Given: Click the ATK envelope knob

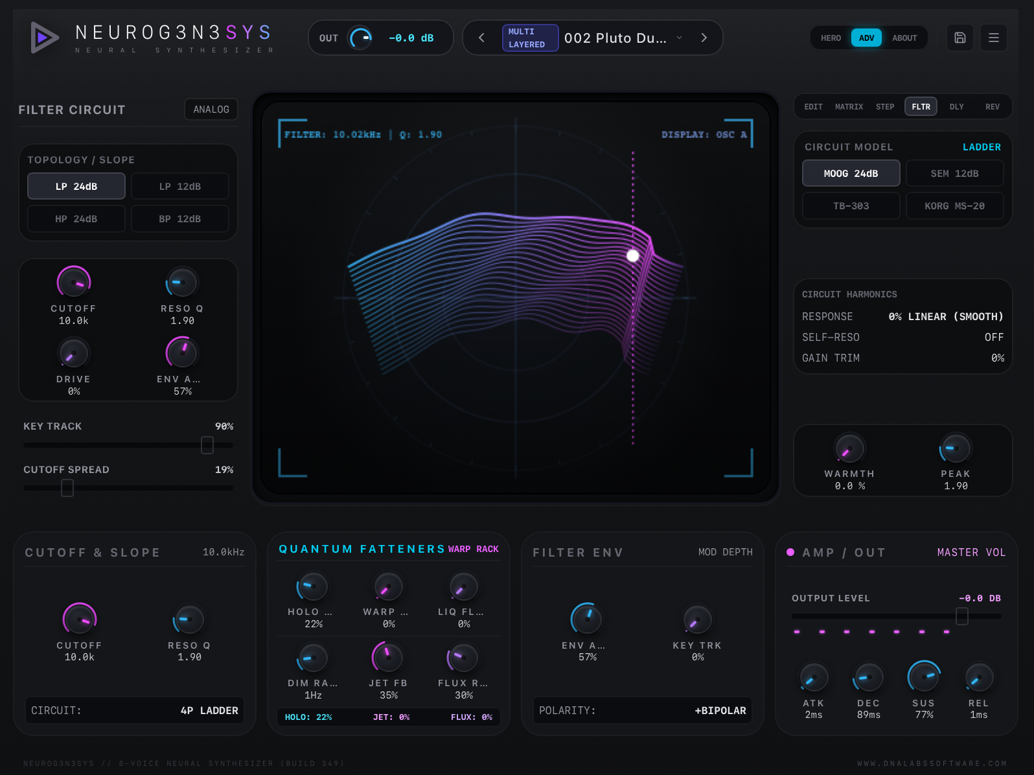Looking at the screenshot, I should 814,677.
